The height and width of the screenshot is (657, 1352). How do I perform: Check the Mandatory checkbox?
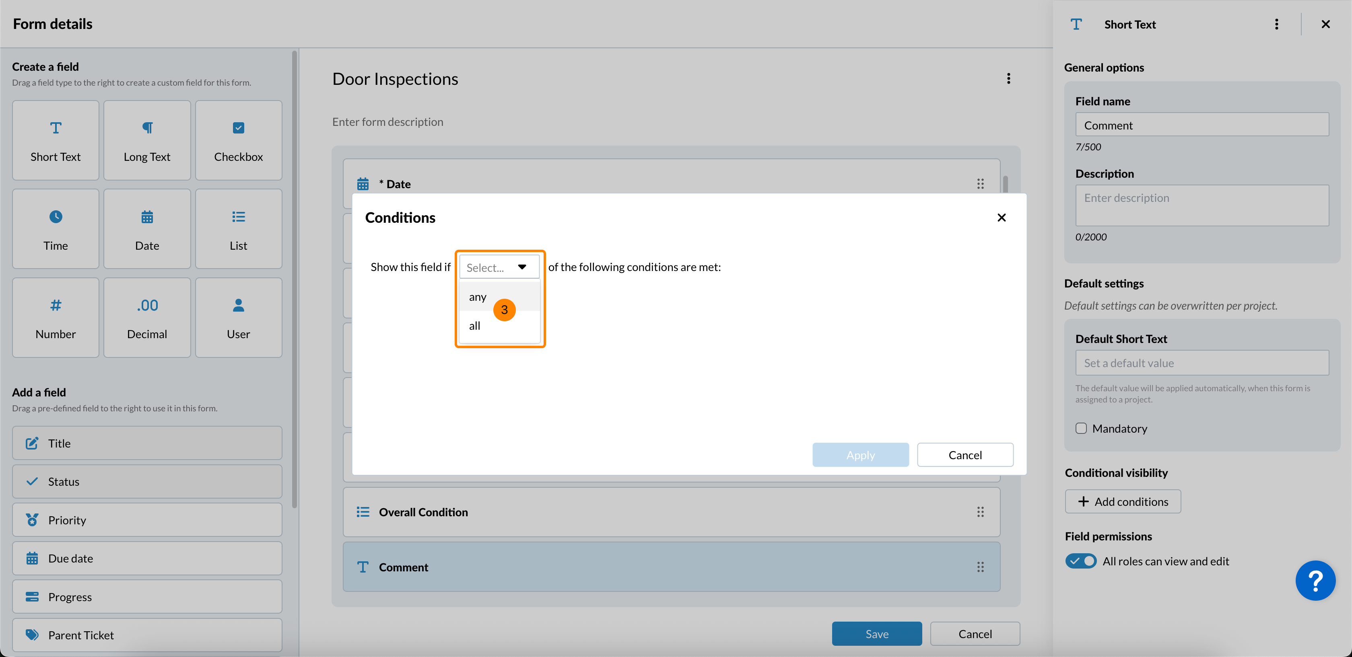click(1081, 428)
